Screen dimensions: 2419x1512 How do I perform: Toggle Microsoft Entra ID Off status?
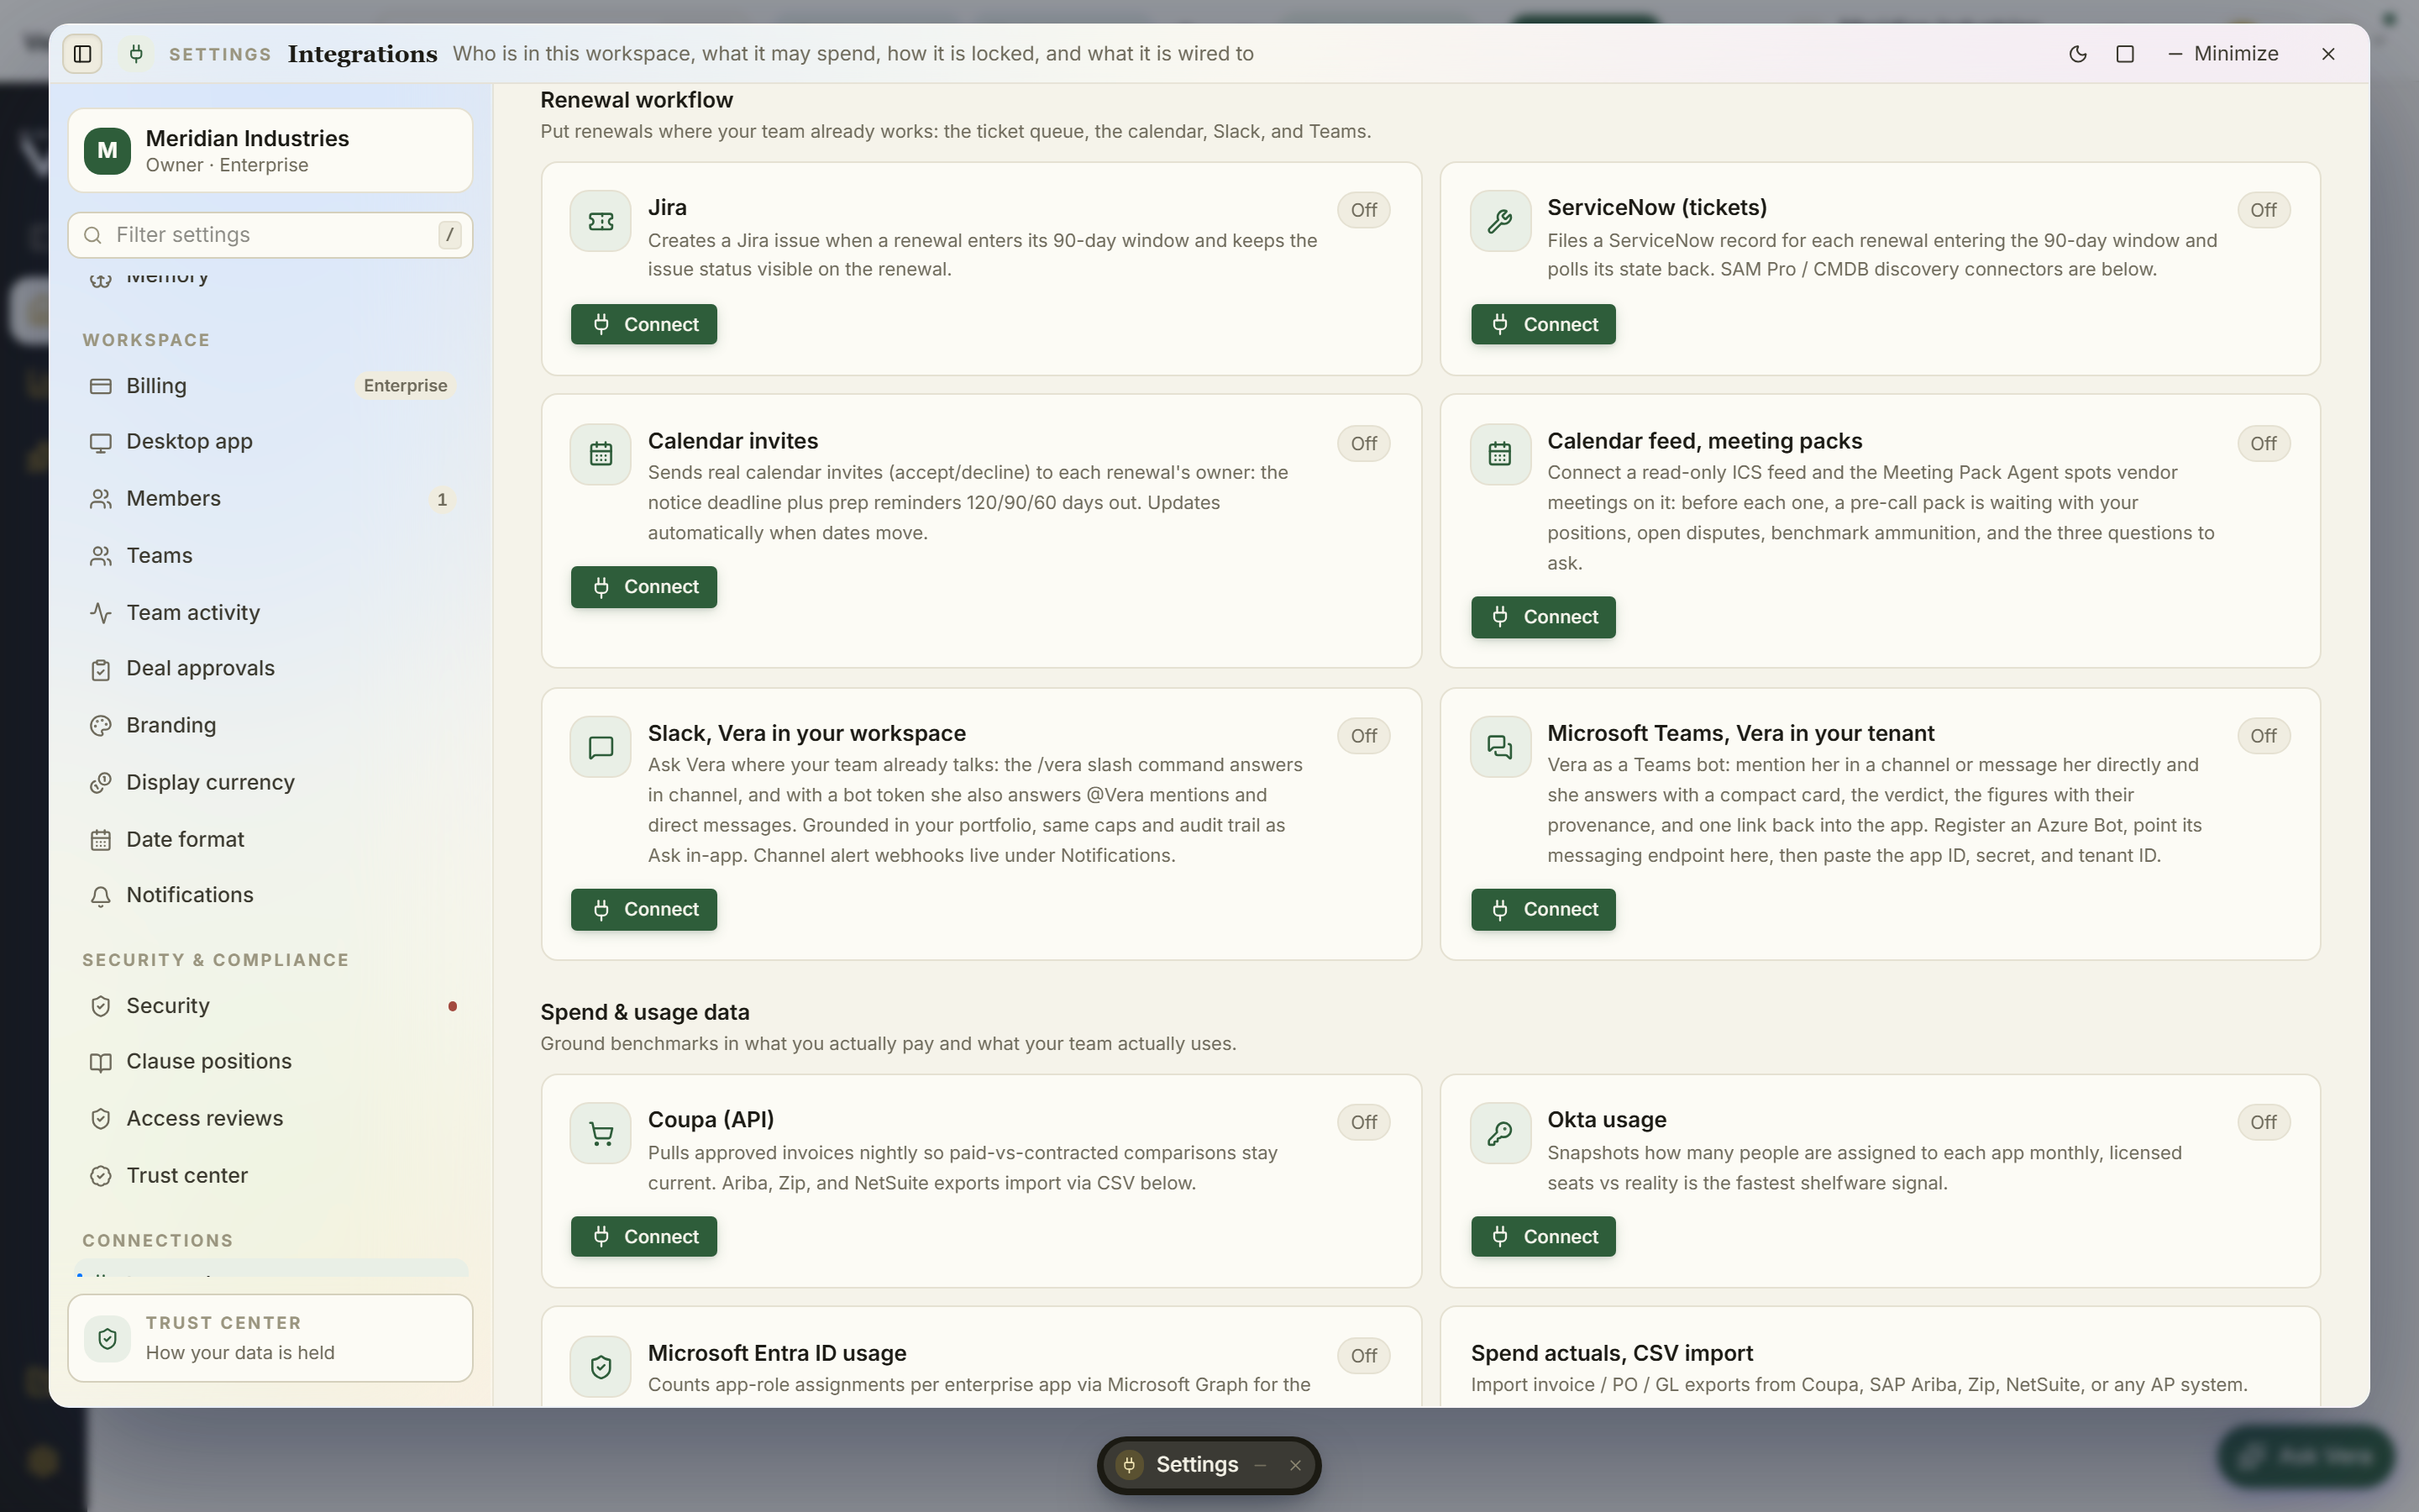(x=1363, y=1356)
